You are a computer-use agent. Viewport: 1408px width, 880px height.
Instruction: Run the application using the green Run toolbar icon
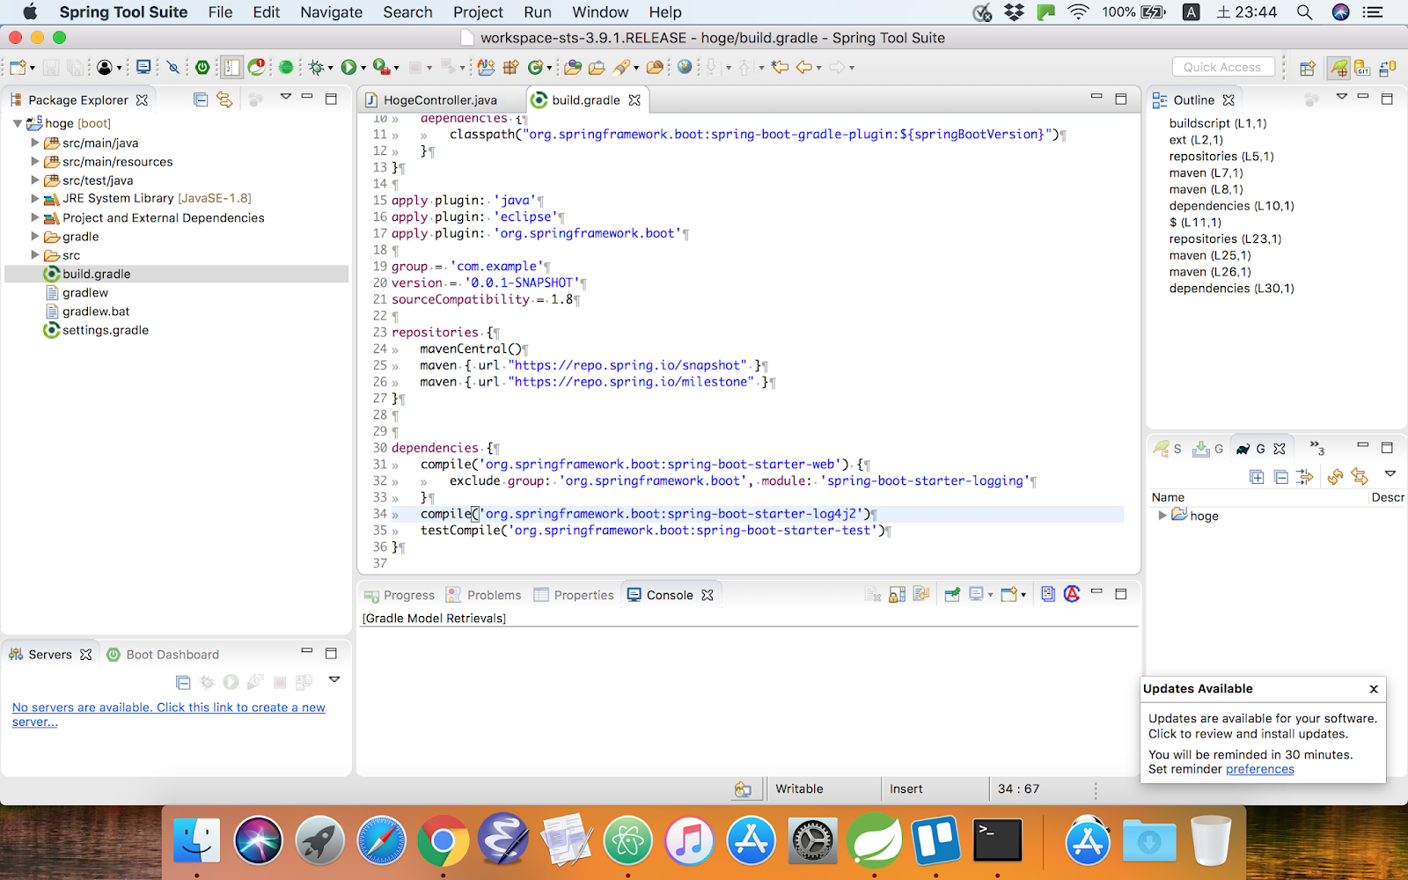(x=350, y=67)
